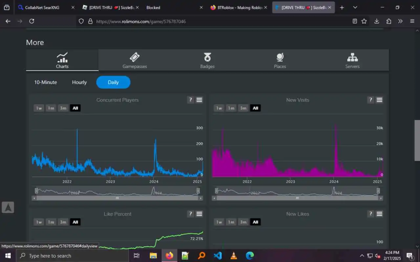The height and width of the screenshot is (262, 420).
Task: Set Like Percent range to All
Action: tap(75, 222)
